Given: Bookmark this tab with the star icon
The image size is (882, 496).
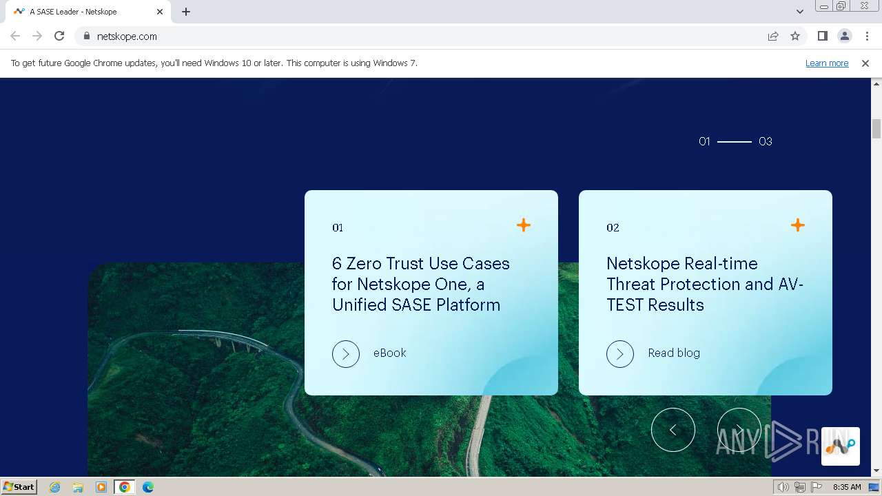Looking at the screenshot, I should 795,36.
